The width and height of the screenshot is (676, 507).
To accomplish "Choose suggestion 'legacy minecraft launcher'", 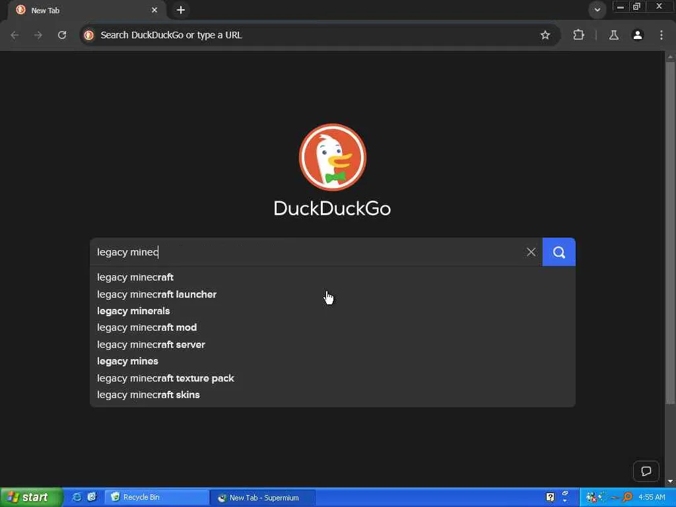I will tap(332, 294).
